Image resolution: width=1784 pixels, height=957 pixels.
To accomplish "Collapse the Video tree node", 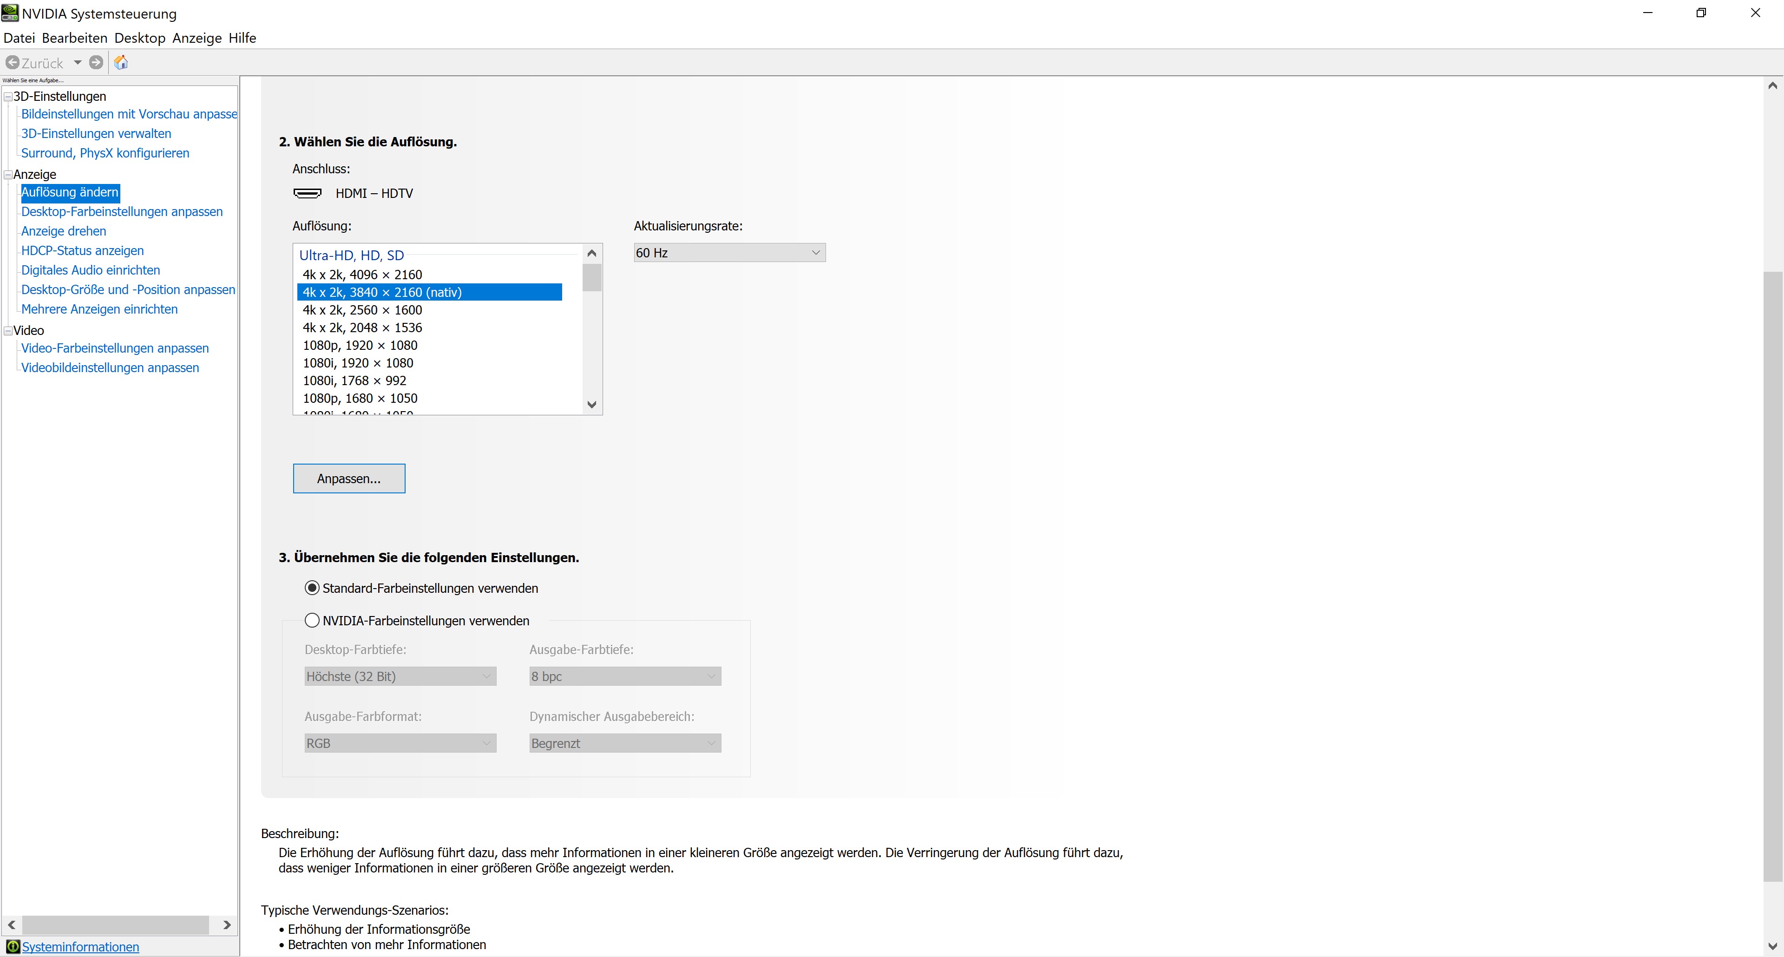I will tap(7, 331).
